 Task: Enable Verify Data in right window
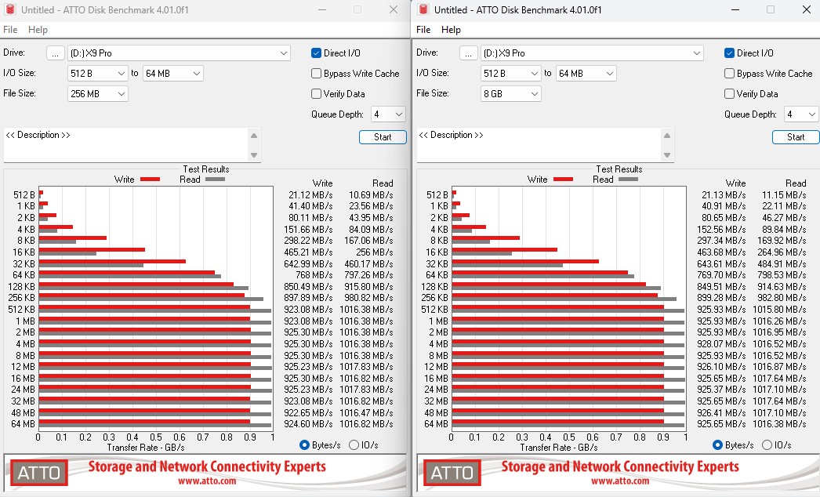pyautogui.click(x=729, y=93)
